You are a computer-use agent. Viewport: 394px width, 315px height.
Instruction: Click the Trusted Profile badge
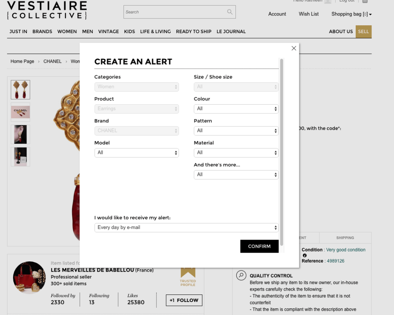click(188, 277)
